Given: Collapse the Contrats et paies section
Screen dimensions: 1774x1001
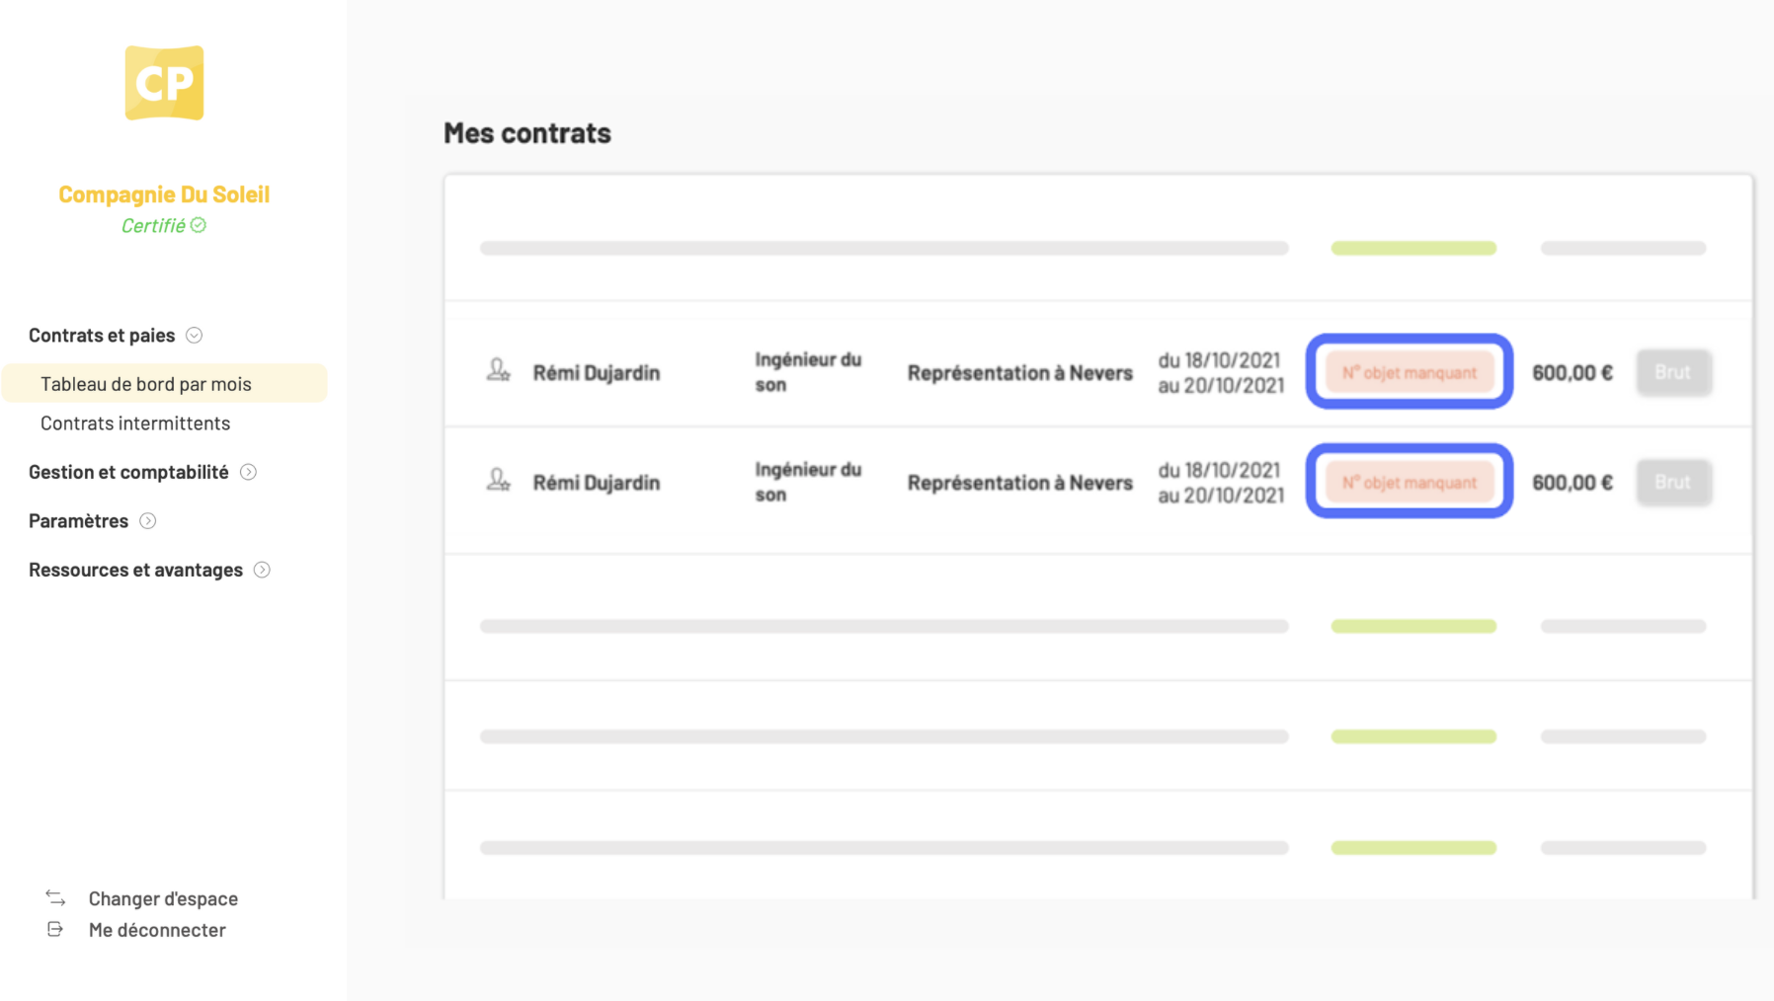Looking at the screenshot, I should (x=195, y=336).
